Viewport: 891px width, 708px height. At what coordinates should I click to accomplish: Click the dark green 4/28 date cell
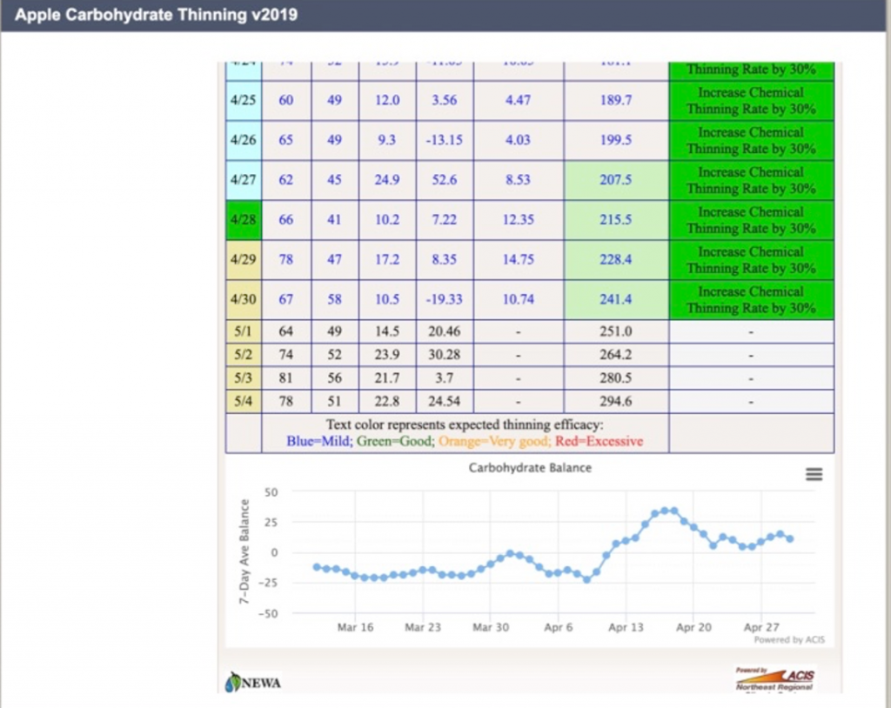pyautogui.click(x=243, y=220)
